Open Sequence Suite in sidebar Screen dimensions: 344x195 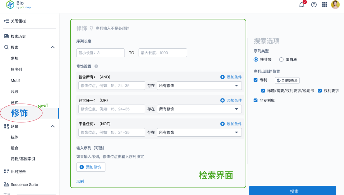coord(24,185)
